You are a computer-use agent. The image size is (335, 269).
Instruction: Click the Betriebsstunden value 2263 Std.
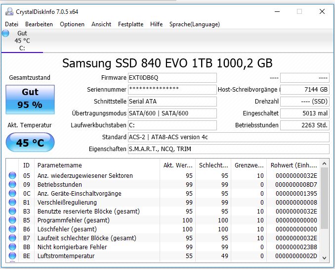pos(305,125)
